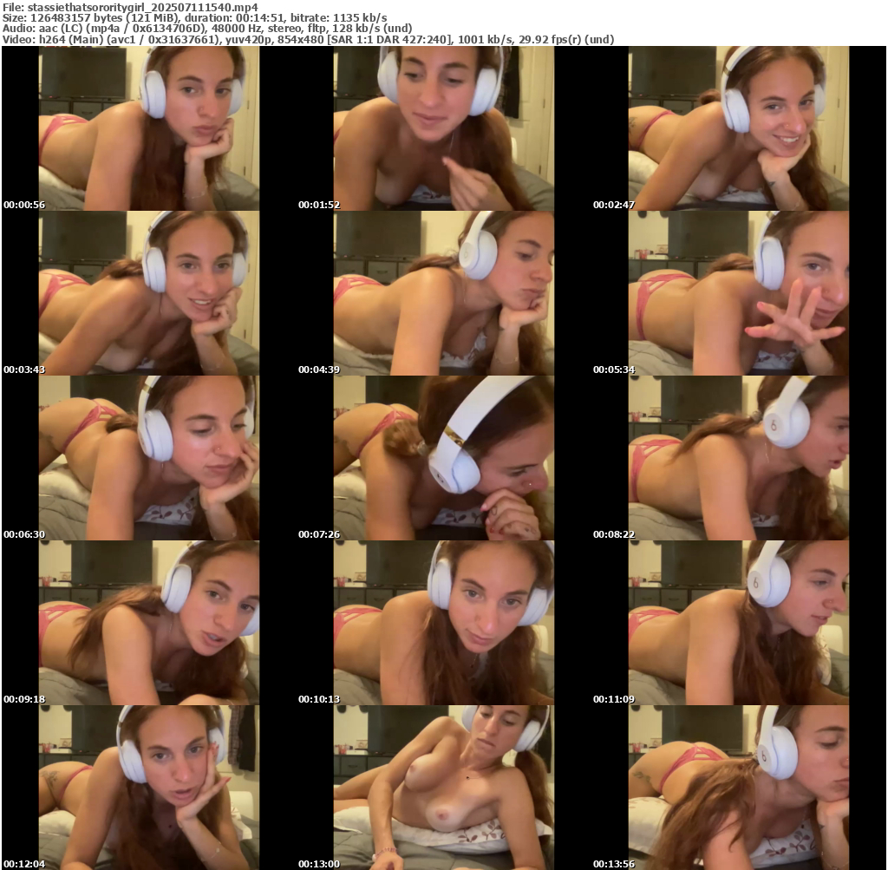Click the frame thumbnail stamped 00:11:09
The width and height of the screenshot is (888, 870).
(x=739, y=623)
